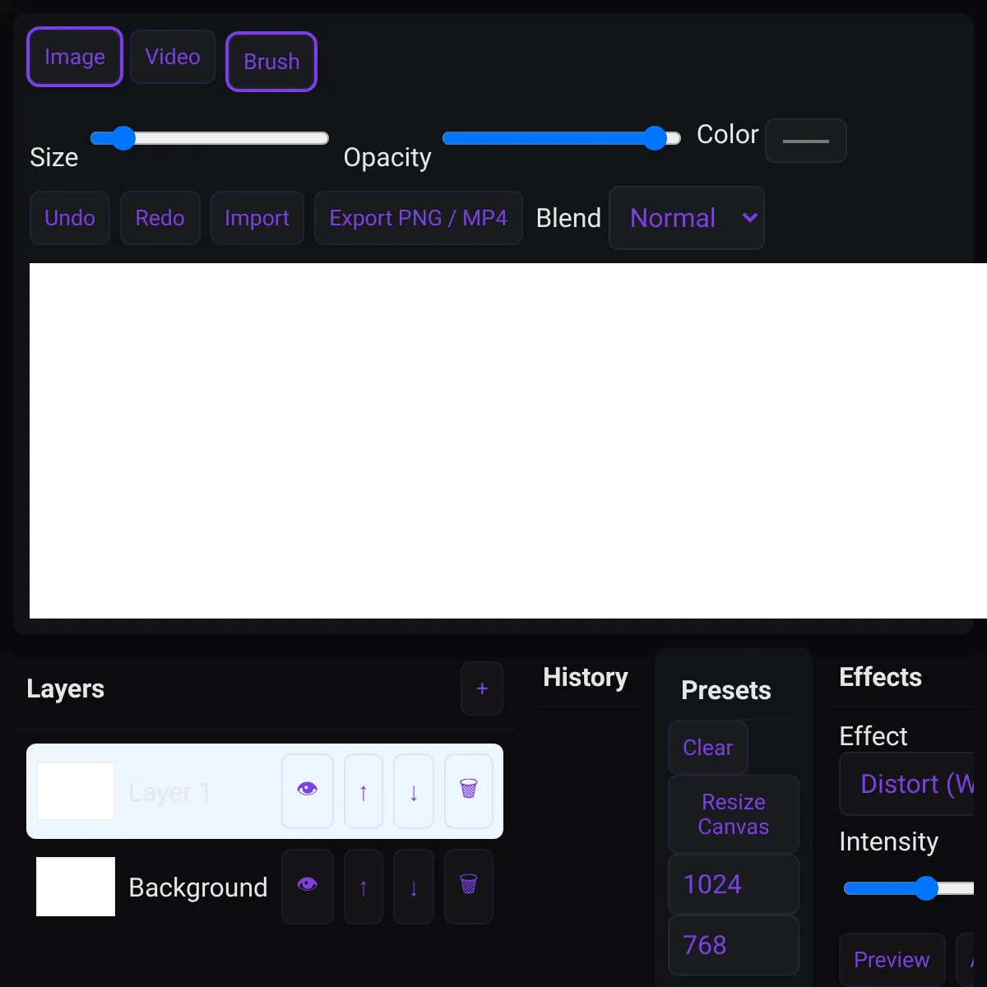This screenshot has width=987, height=987.
Task: Click the 1024 canvas width field
Action: point(733,883)
